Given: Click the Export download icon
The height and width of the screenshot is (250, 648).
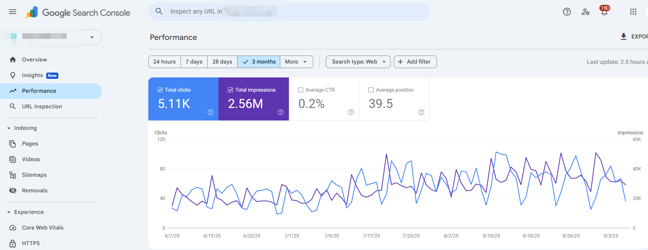Looking at the screenshot, I should 624,36.
